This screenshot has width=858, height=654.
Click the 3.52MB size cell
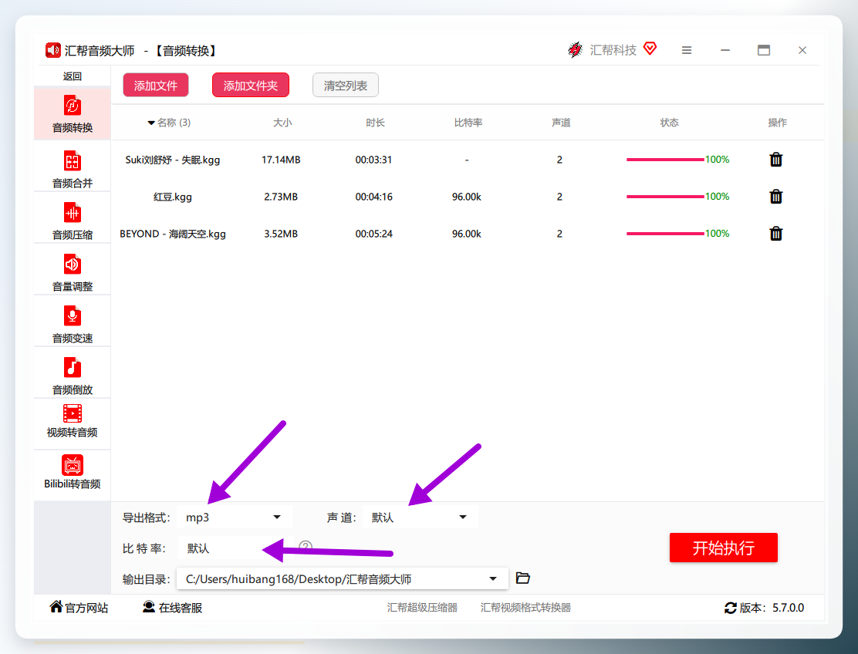coord(281,234)
